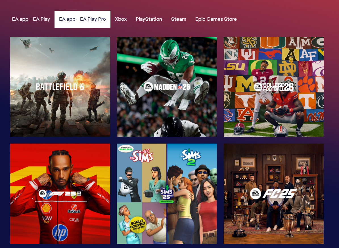Click the Sims 2 logo

click(x=191, y=157)
